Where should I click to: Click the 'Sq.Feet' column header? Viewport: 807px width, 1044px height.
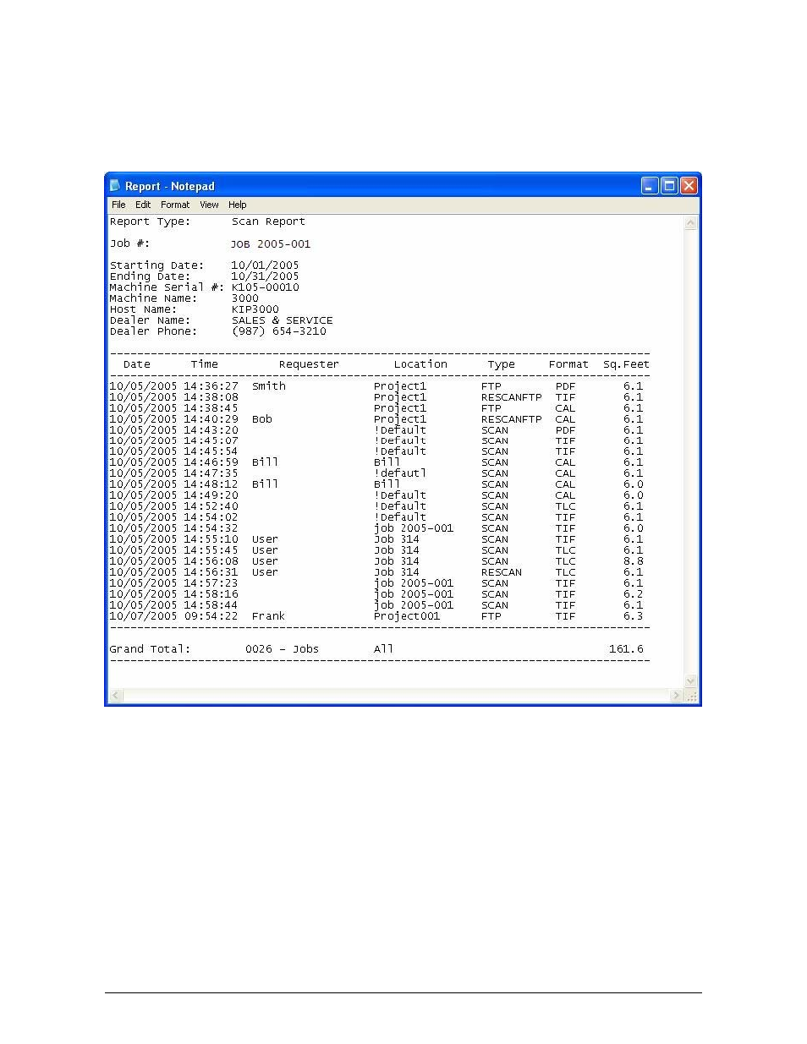(x=626, y=364)
